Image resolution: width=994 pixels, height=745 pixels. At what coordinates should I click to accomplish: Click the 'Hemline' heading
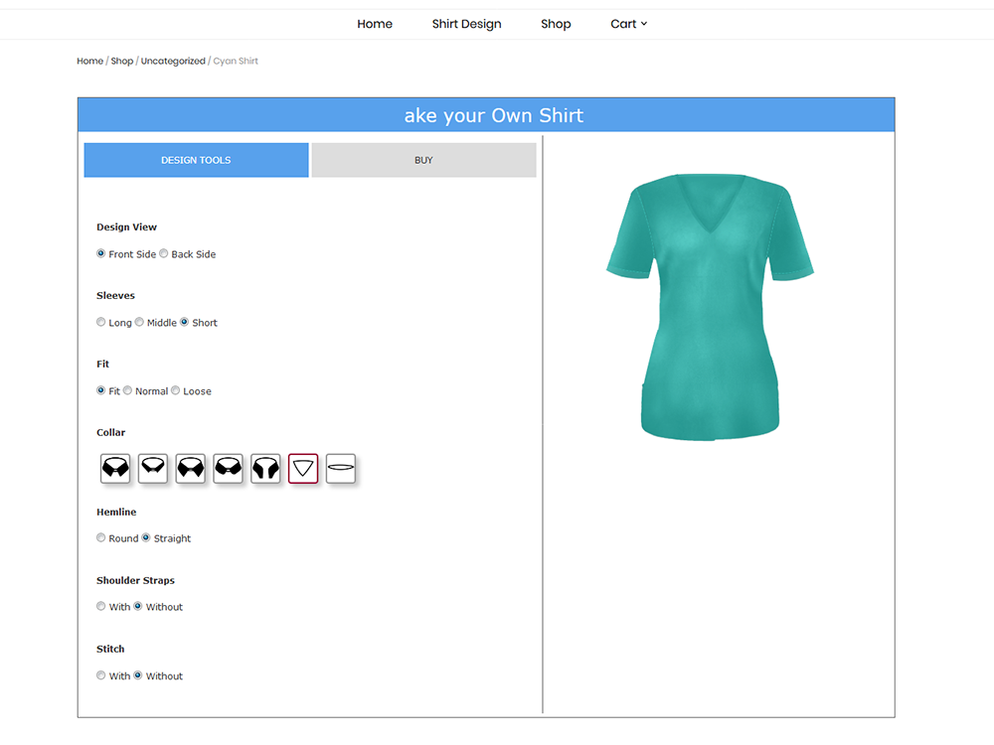[x=116, y=512]
